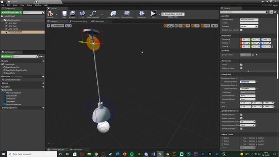The image size is (279, 157).
Task: Set Z Motion to Free
Action: coord(242,144)
